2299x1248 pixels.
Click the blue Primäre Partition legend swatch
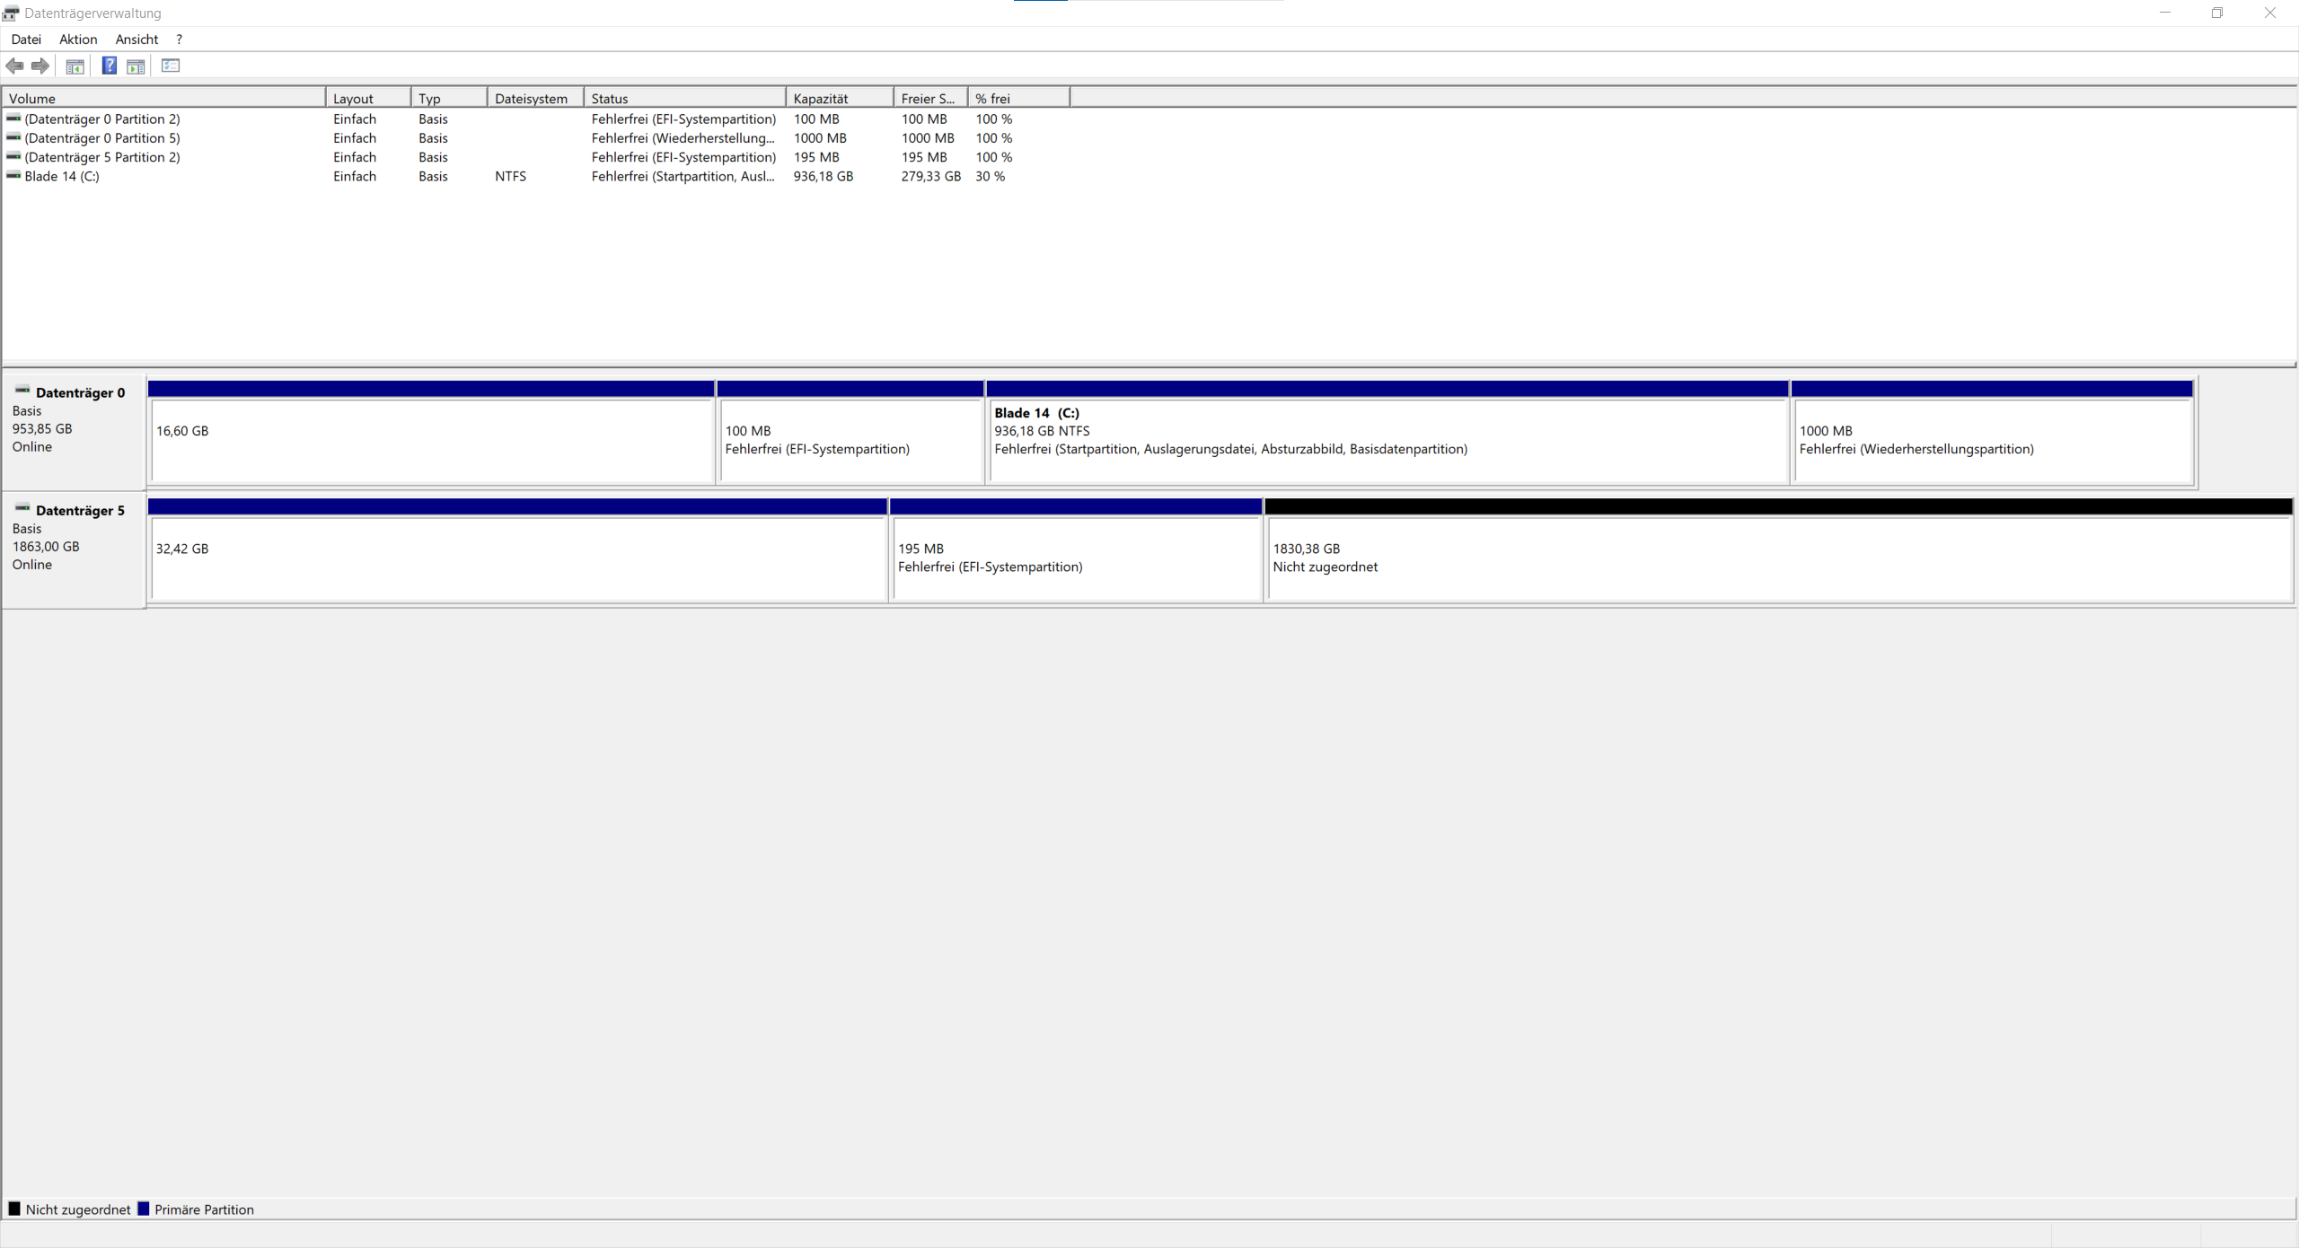[x=143, y=1208]
